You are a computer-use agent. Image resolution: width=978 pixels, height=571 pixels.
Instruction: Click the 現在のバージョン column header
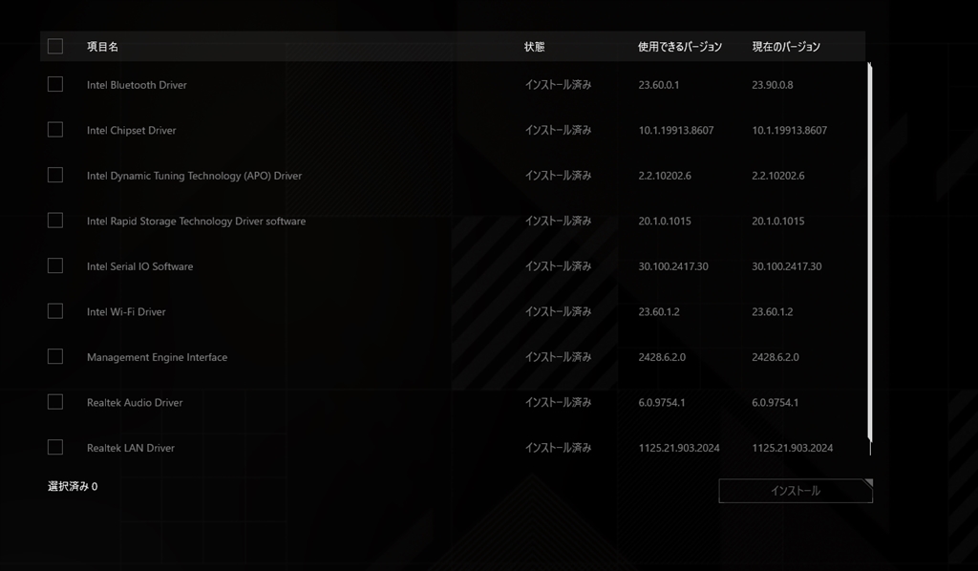point(786,47)
